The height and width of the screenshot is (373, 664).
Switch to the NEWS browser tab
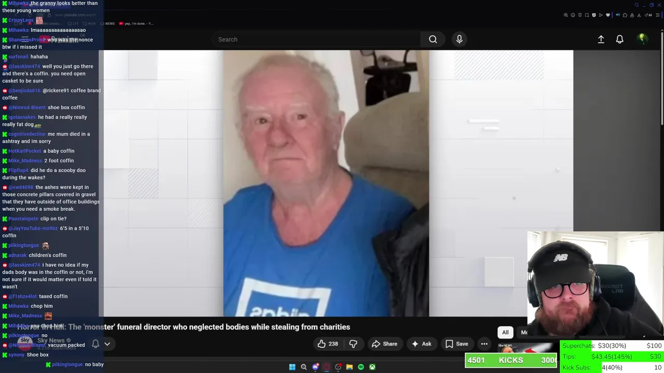tap(107, 23)
